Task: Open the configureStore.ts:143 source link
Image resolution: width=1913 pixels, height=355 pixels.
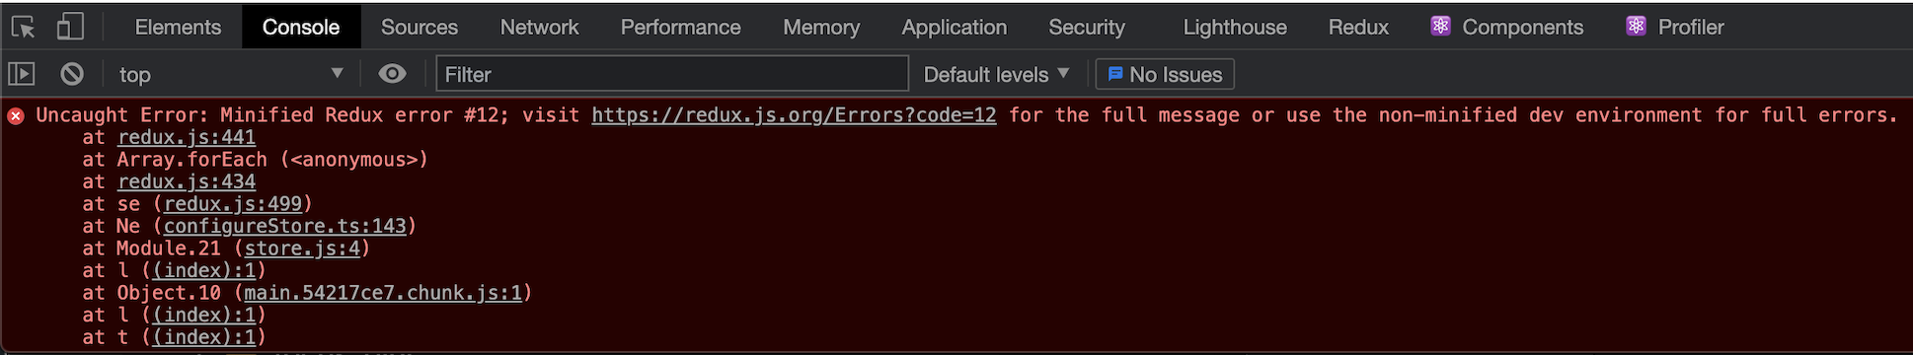Action: [285, 226]
